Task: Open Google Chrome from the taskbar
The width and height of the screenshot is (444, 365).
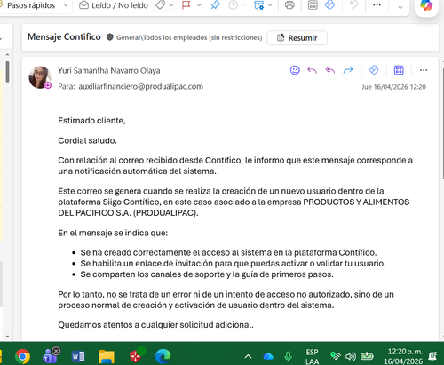Action: (22, 356)
